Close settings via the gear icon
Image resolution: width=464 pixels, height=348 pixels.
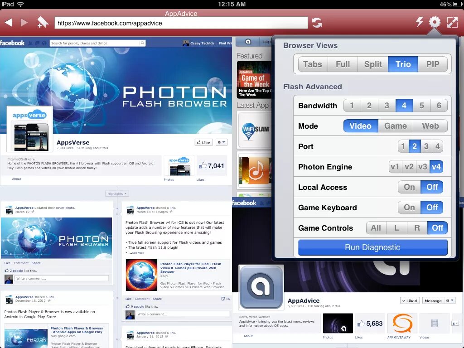[435, 22]
